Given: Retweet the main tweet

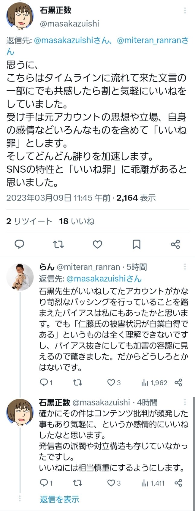Looking at the screenshot, I should [x=58, y=244].
